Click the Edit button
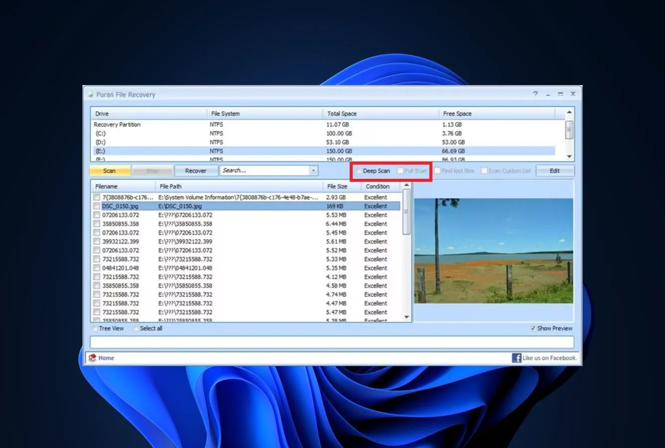The height and width of the screenshot is (448, 665). tap(554, 171)
